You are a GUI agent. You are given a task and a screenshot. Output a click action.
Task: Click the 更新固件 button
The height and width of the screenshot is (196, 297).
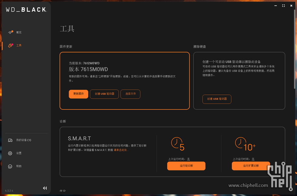[78, 94]
